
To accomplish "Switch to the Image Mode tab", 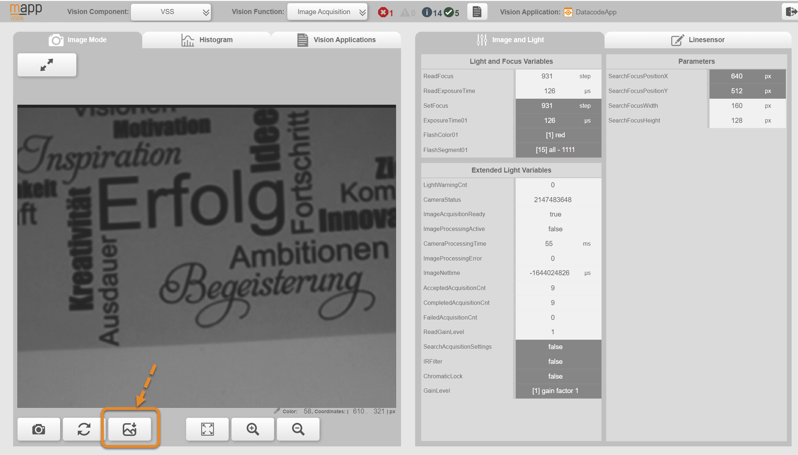I will pos(77,40).
